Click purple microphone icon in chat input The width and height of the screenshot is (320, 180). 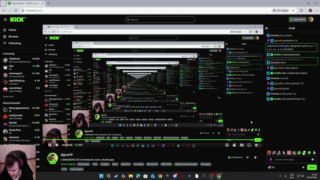[x=271, y=159]
